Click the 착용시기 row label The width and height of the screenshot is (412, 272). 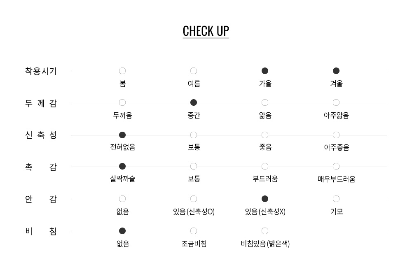41,71
